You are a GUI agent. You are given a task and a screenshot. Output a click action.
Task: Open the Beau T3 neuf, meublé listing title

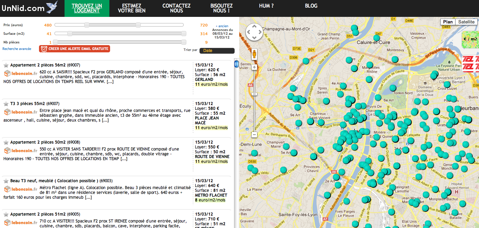(61, 181)
